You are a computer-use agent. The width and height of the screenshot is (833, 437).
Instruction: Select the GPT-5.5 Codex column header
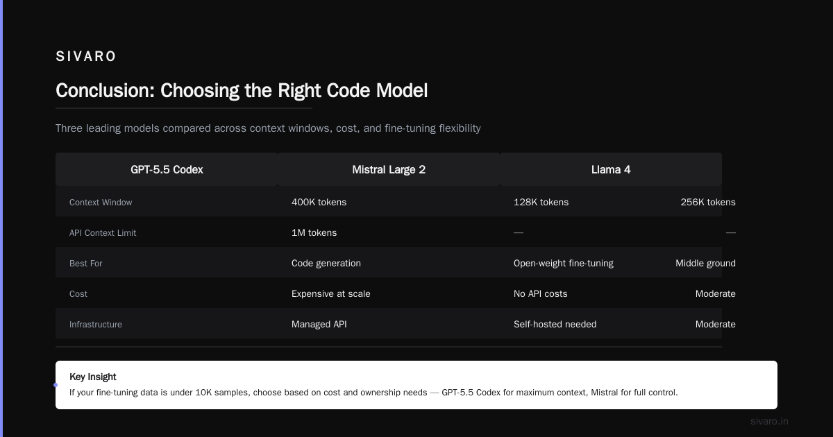(x=167, y=169)
